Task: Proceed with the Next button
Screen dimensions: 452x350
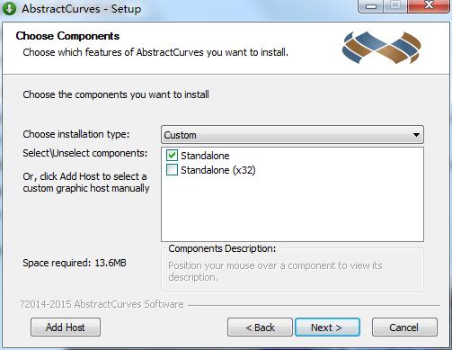Action: point(327,328)
